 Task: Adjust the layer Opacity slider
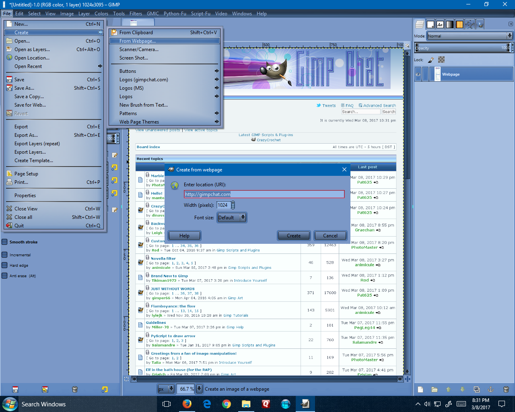463,48
